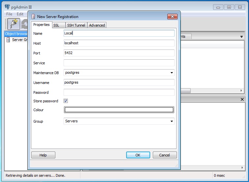Focus the Password input field
Image resolution: width=249 pixels, height=182 pixels.
point(119,92)
